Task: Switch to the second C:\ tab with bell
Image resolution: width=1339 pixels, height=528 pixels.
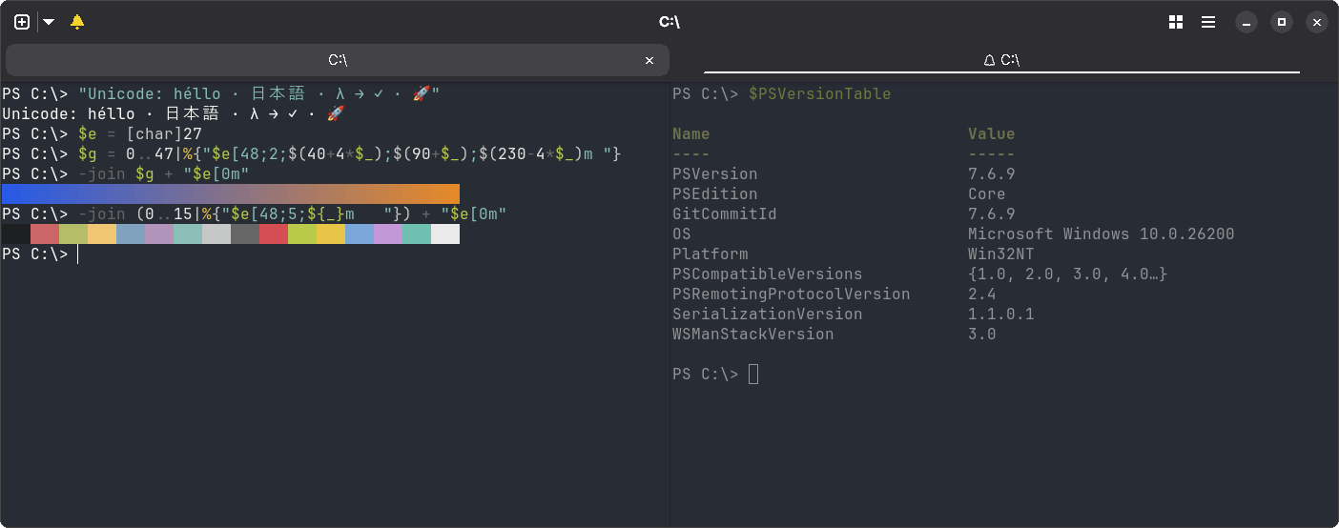Action: [1001, 60]
